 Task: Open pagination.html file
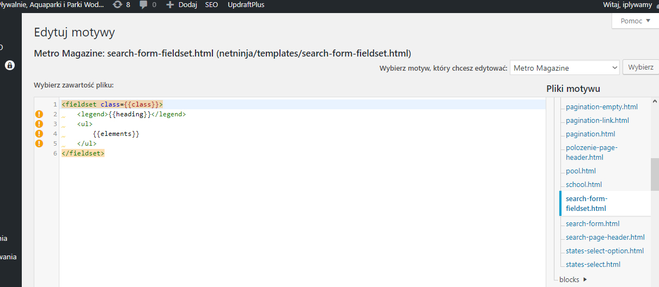[590, 134]
